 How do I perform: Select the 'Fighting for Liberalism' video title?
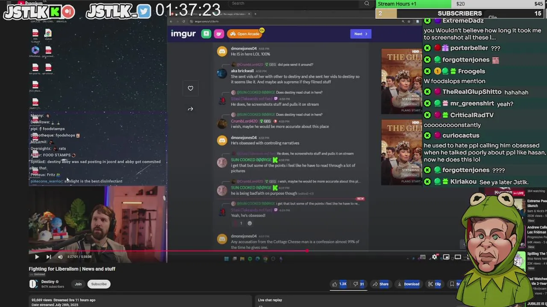click(72, 269)
